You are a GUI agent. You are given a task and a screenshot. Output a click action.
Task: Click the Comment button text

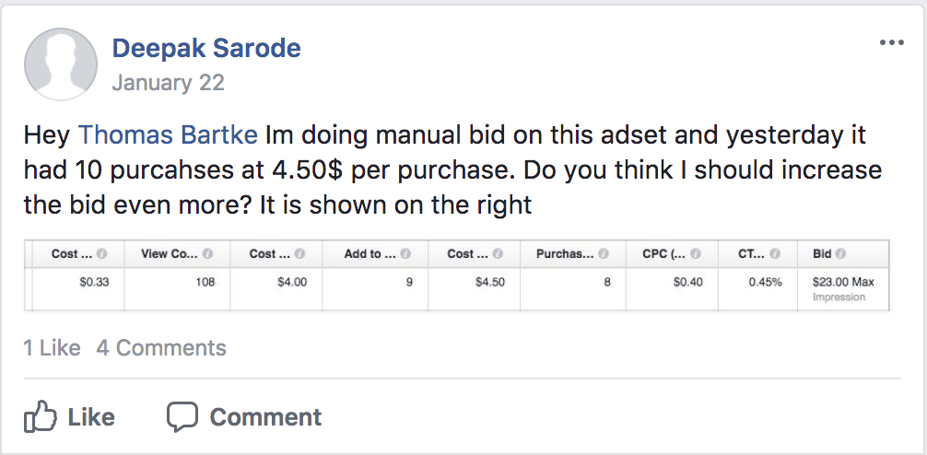[265, 417]
